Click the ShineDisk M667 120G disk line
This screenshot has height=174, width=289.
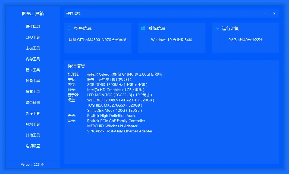coord(114,110)
